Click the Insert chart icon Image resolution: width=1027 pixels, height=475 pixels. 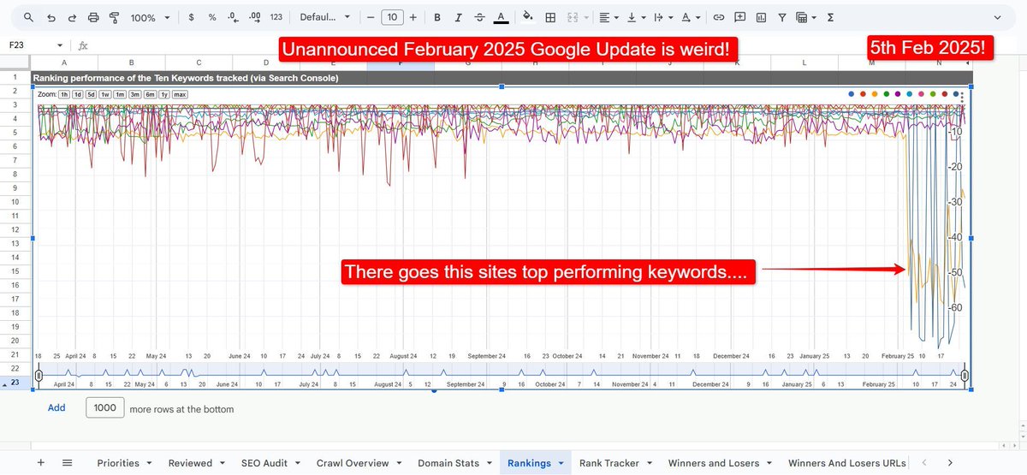(x=761, y=17)
